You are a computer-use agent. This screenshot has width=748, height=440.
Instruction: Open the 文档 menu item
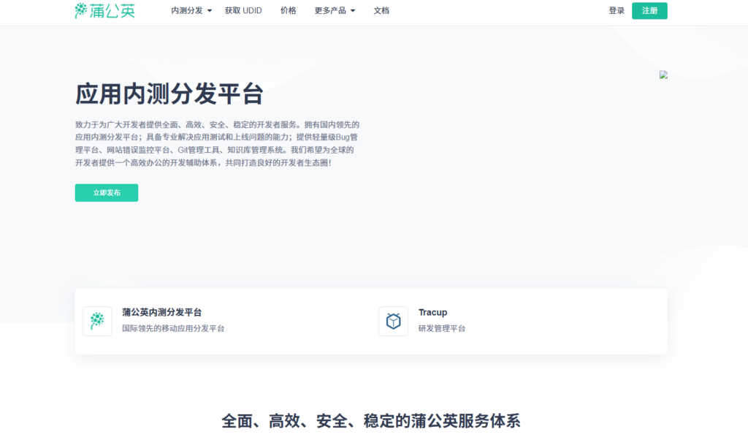[x=381, y=10]
